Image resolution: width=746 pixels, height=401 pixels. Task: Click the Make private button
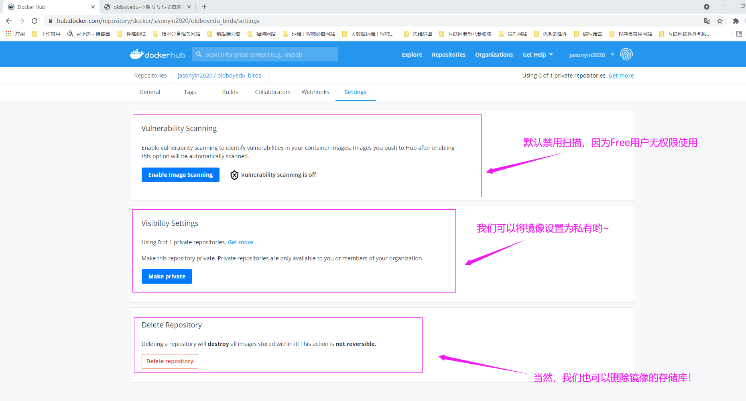[167, 276]
